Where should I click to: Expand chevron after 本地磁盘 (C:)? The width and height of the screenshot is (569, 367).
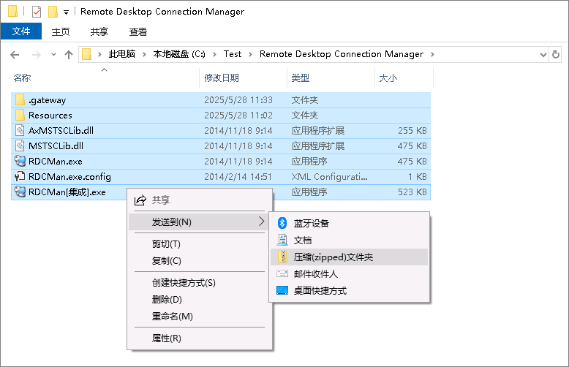coord(214,54)
